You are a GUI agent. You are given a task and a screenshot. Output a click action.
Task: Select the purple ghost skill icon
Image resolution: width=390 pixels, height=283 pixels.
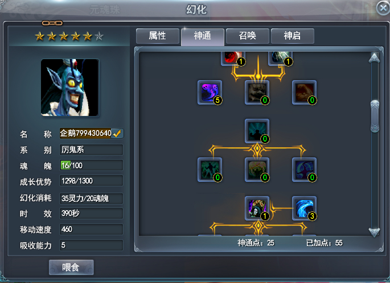pos(210,93)
